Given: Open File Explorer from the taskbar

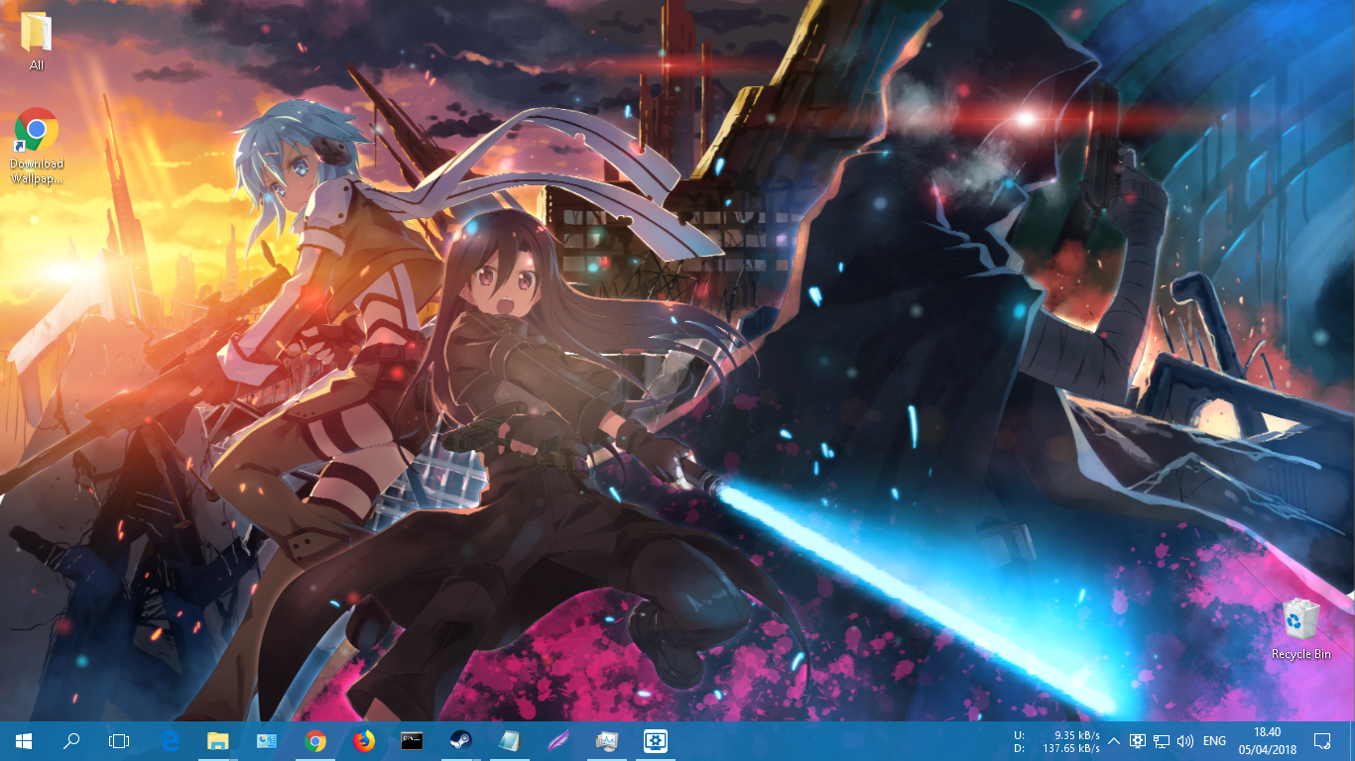Looking at the screenshot, I should click(x=217, y=740).
